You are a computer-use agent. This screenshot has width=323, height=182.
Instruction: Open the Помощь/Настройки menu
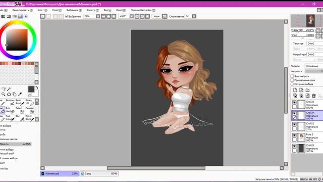[x=143, y=10]
